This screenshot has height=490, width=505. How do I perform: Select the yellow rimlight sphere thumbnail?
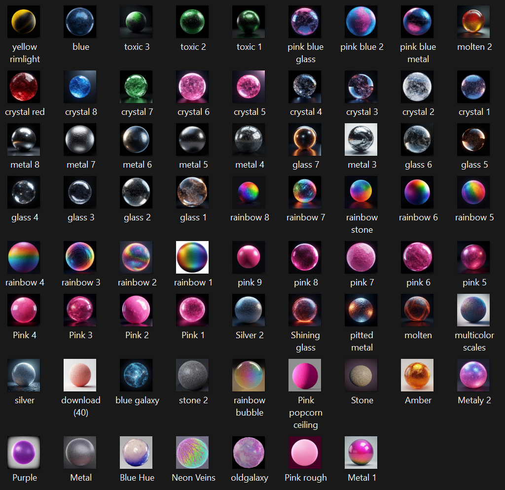coord(24,22)
